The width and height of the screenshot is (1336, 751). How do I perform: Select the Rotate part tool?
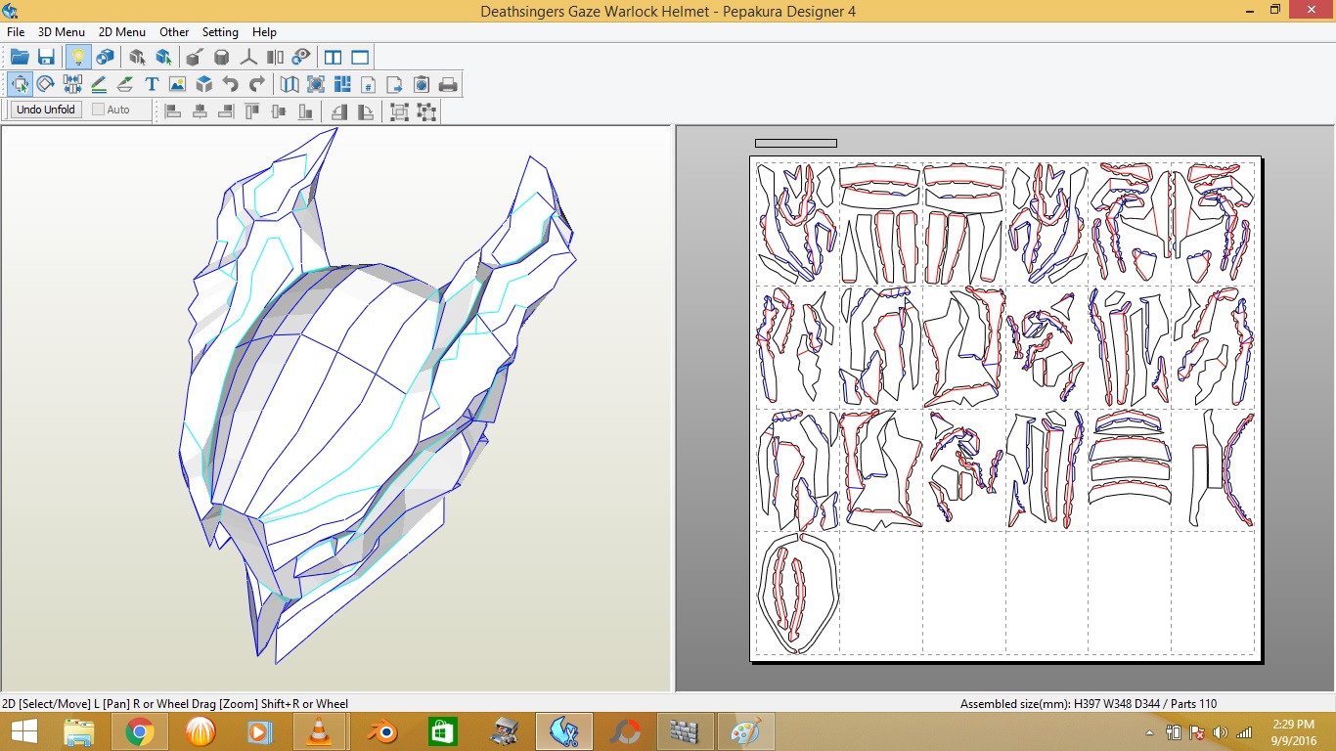tap(45, 84)
